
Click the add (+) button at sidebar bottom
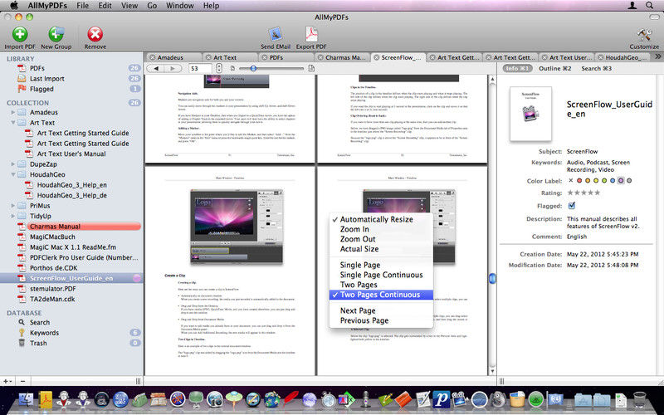tap(7, 381)
